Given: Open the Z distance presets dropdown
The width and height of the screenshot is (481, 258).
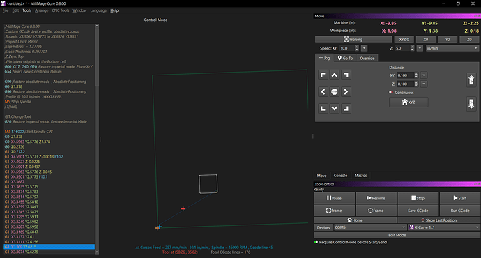Looking at the screenshot, I should coord(424,84).
